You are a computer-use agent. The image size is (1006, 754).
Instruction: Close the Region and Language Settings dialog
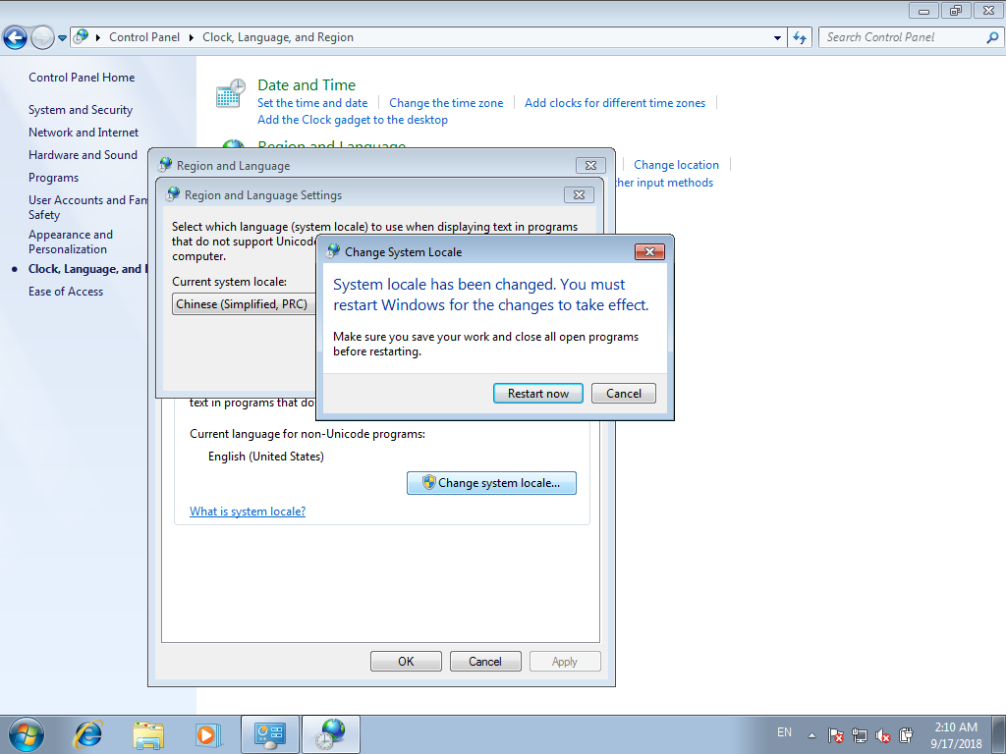point(579,195)
